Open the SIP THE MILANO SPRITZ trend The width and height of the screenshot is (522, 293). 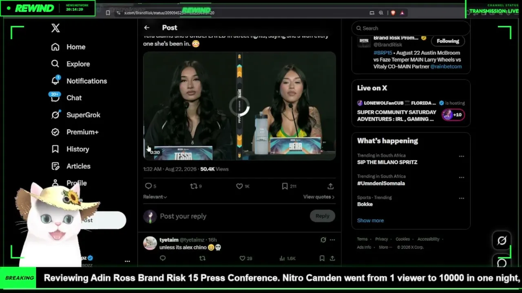point(387,162)
